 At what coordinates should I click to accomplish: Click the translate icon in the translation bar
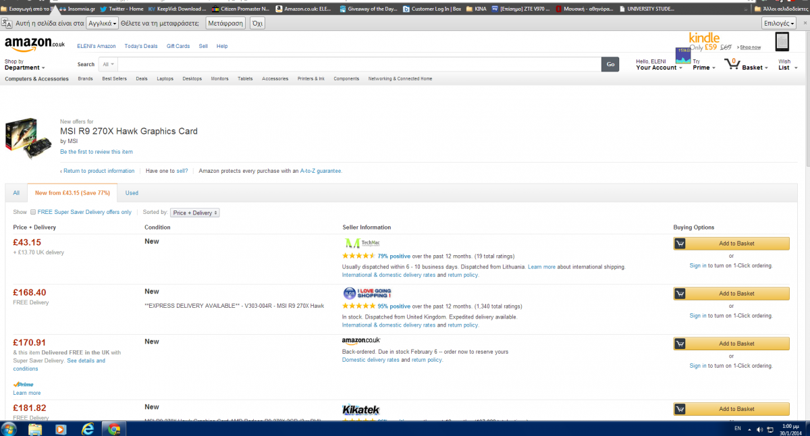7,22
